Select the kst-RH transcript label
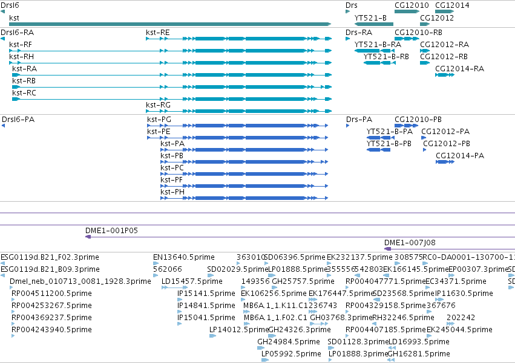515x363 pixels. coord(22,57)
